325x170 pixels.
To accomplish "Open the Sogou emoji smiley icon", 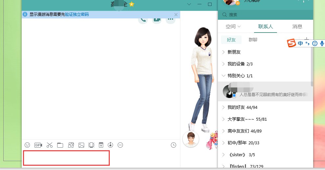I will click(x=314, y=43).
